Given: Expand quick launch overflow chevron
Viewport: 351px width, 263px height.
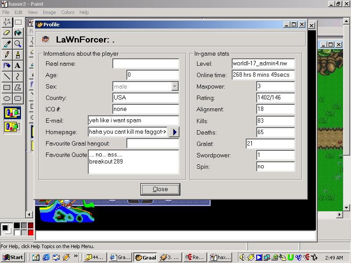Looking at the screenshot, I should (x=75, y=256).
